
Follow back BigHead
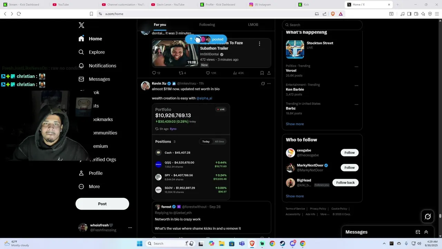345,183
